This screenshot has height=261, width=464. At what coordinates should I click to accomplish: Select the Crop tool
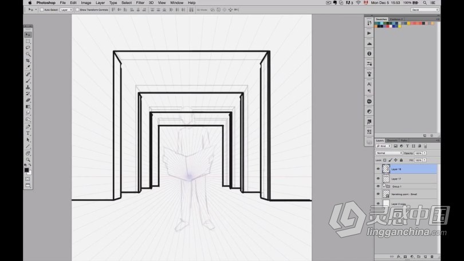27,61
